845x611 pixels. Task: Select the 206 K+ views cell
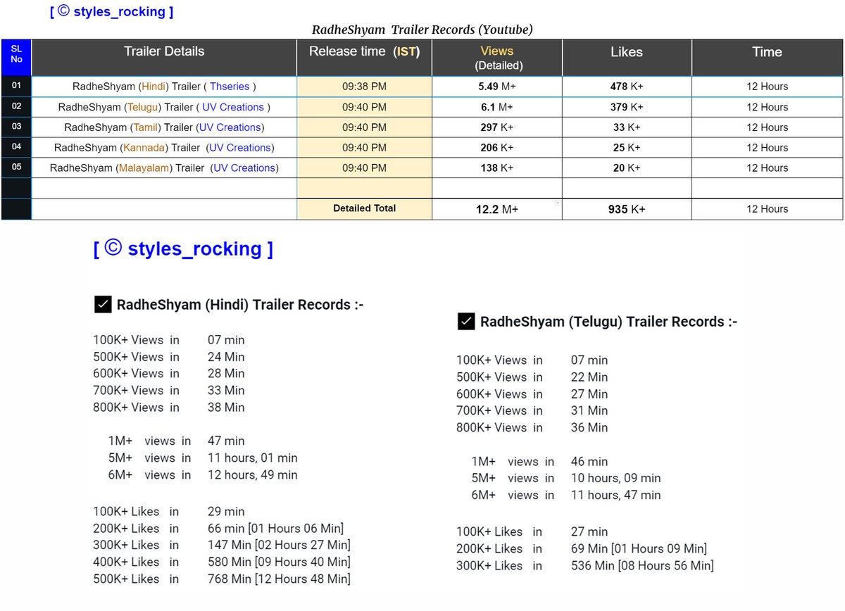pyautogui.click(x=497, y=148)
